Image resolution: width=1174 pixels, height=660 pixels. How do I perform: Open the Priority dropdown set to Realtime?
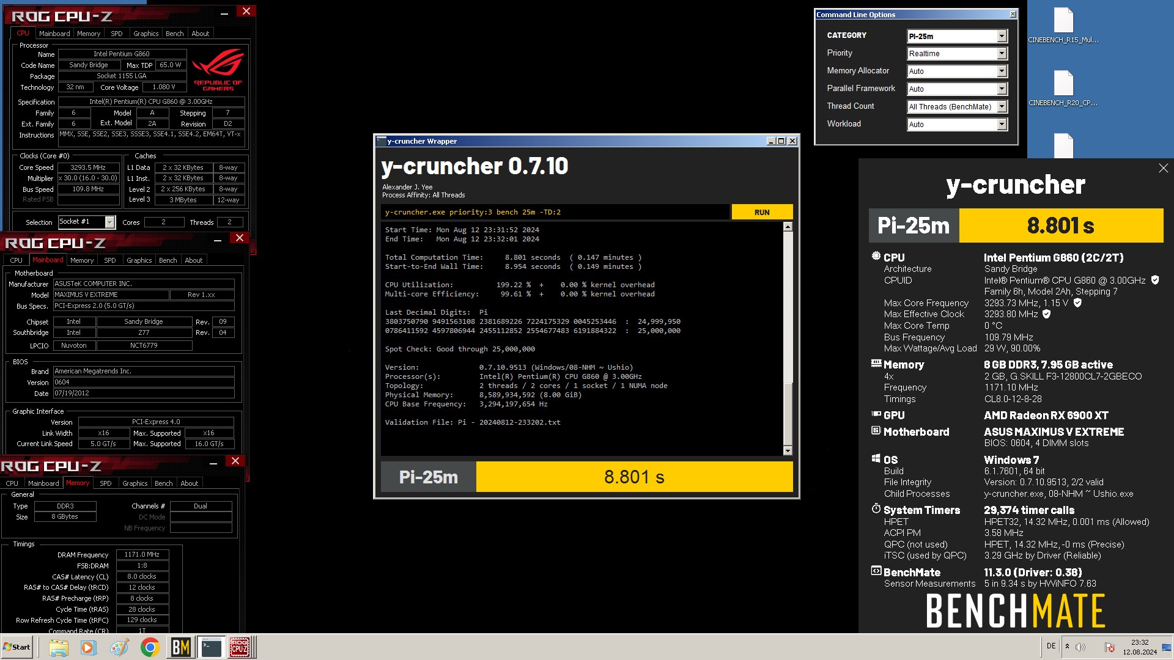coord(956,54)
